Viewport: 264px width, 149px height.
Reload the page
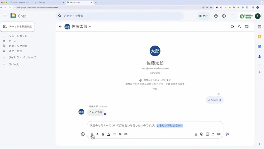pos(10,7)
